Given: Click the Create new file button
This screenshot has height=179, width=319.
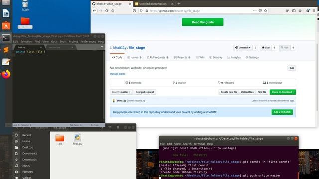Looking at the screenshot, I should coord(229,92).
